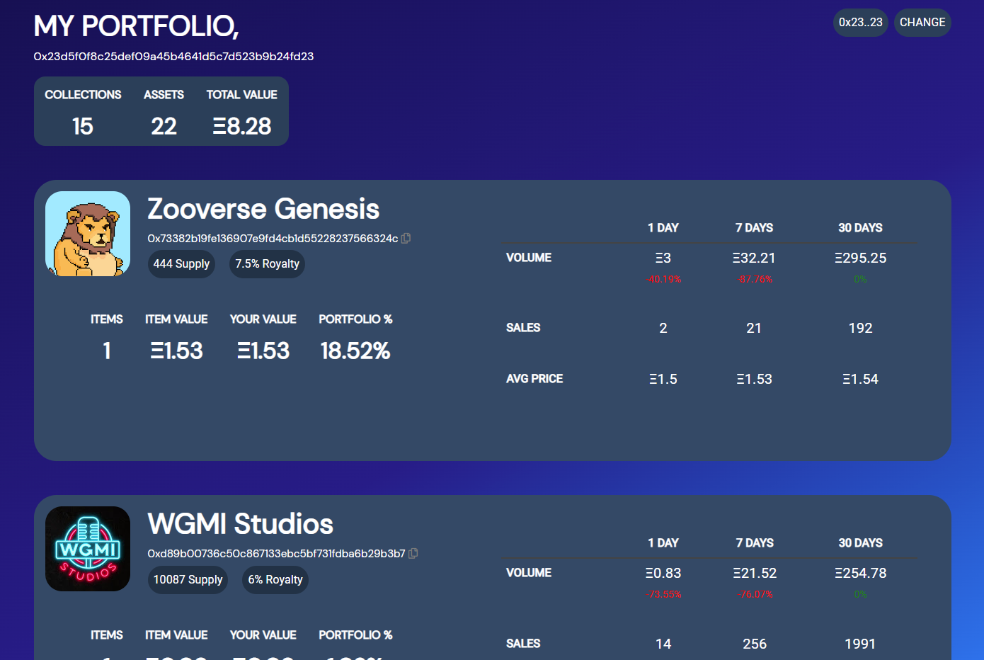Click Zooverse 7-day average price Ξ1.53
This screenshot has width=984, height=660.
pyautogui.click(x=754, y=379)
